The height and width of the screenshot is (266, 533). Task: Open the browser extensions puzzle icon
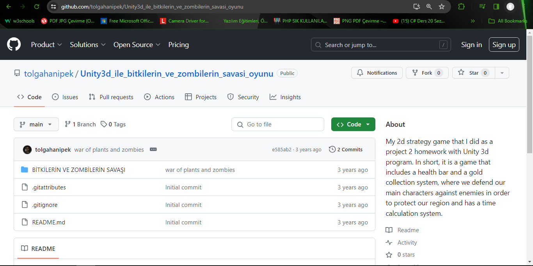coord(462,7)
